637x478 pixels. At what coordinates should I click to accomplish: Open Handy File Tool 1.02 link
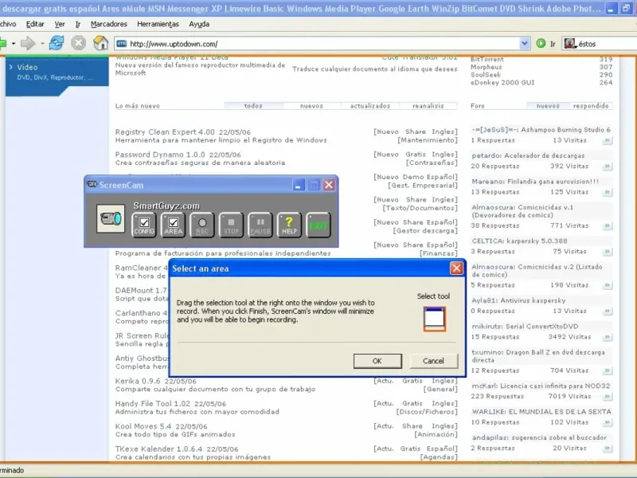[x=152, y=404]
